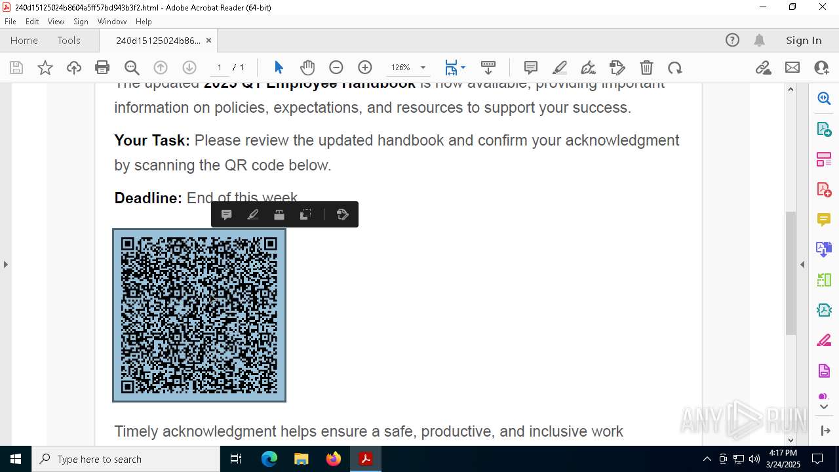This screenshot has width=839, height=472.
Task: Expand the left navigation pane arrow
Action: point(5,264)
